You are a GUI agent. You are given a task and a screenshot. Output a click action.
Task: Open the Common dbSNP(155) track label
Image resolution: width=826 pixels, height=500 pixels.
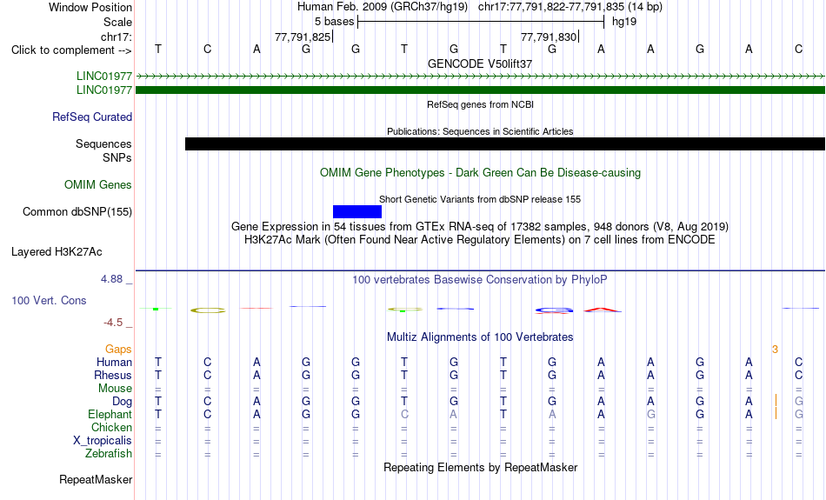coord(77,212)
